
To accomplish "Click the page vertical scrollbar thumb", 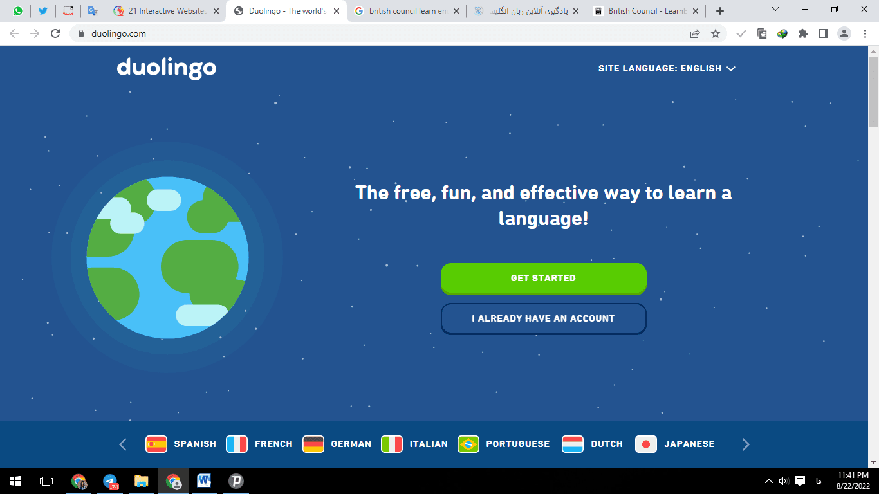I will coord(873,90).
